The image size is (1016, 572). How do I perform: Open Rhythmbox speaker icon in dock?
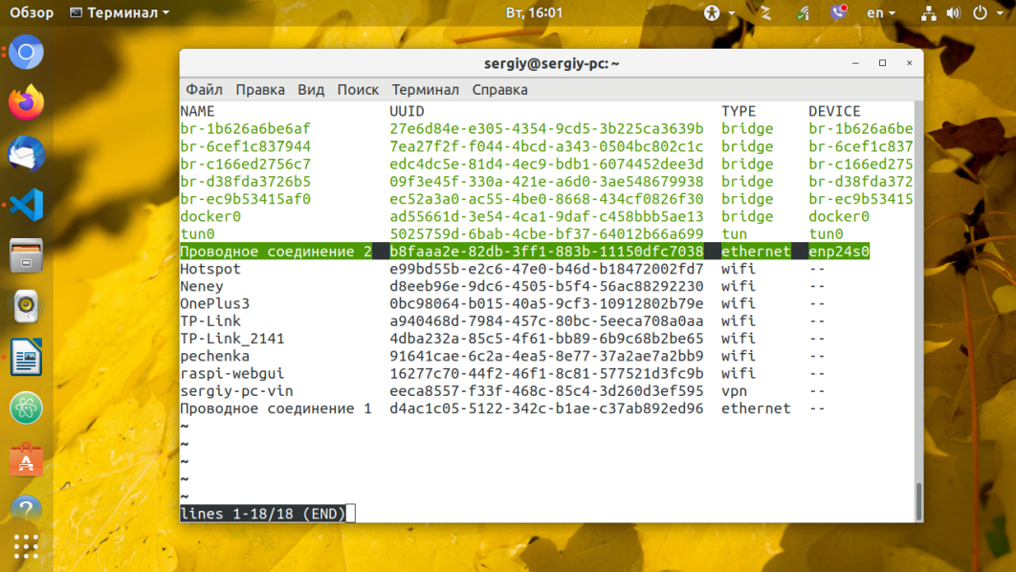click(x=26, y=306)
